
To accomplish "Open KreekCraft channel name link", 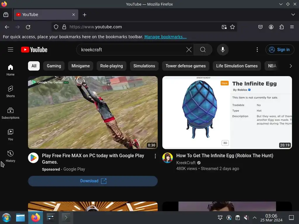I will pyautogui.click(x=186, y=163).
